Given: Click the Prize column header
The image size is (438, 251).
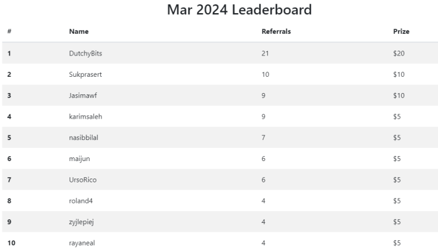Looking at the screenshot, I should (401, 31).
